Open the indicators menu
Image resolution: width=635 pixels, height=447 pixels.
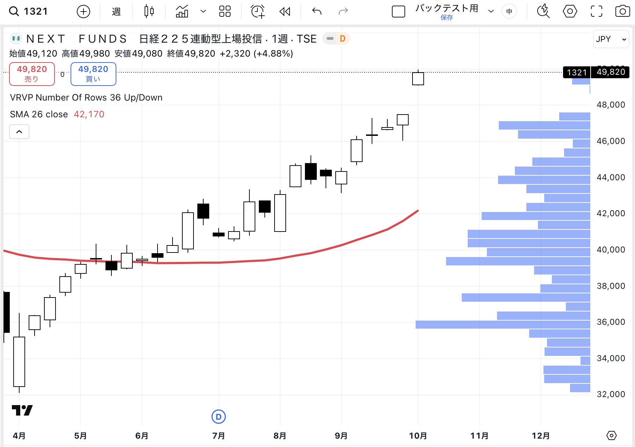[182, 12]
